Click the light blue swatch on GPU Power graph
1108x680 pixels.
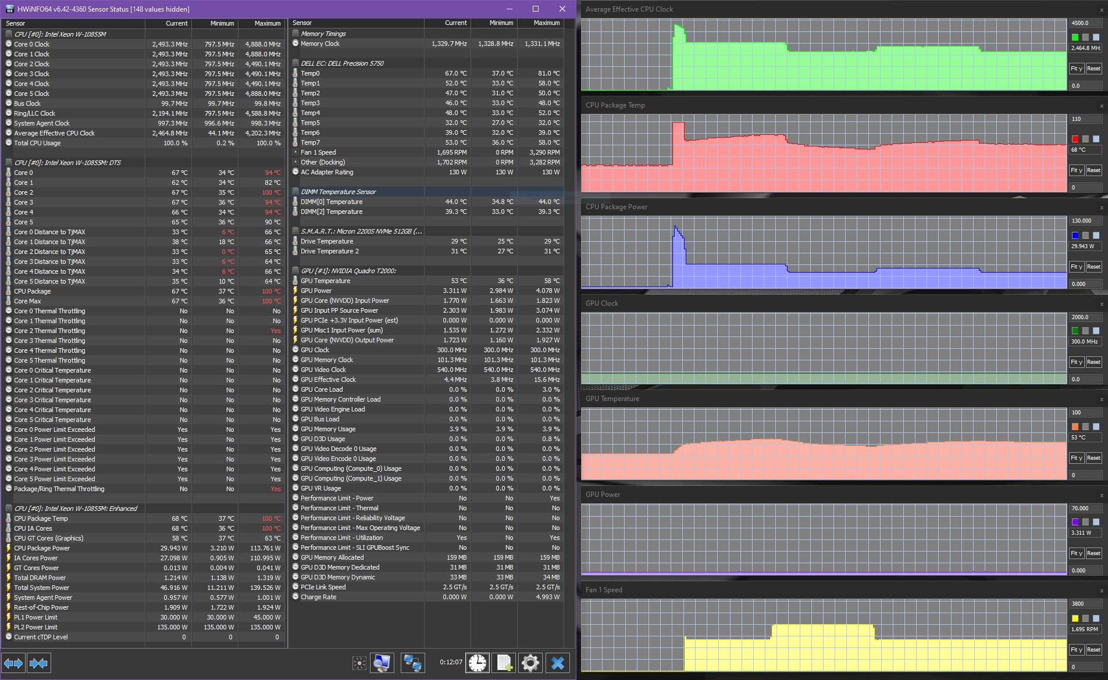point(1096,522)
